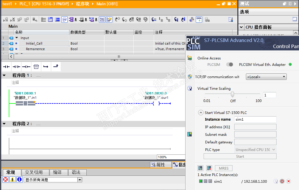Click the Subnet mask field
This screenshot has width=299, height=190.
pyautogui.click(x=255, y=134)
